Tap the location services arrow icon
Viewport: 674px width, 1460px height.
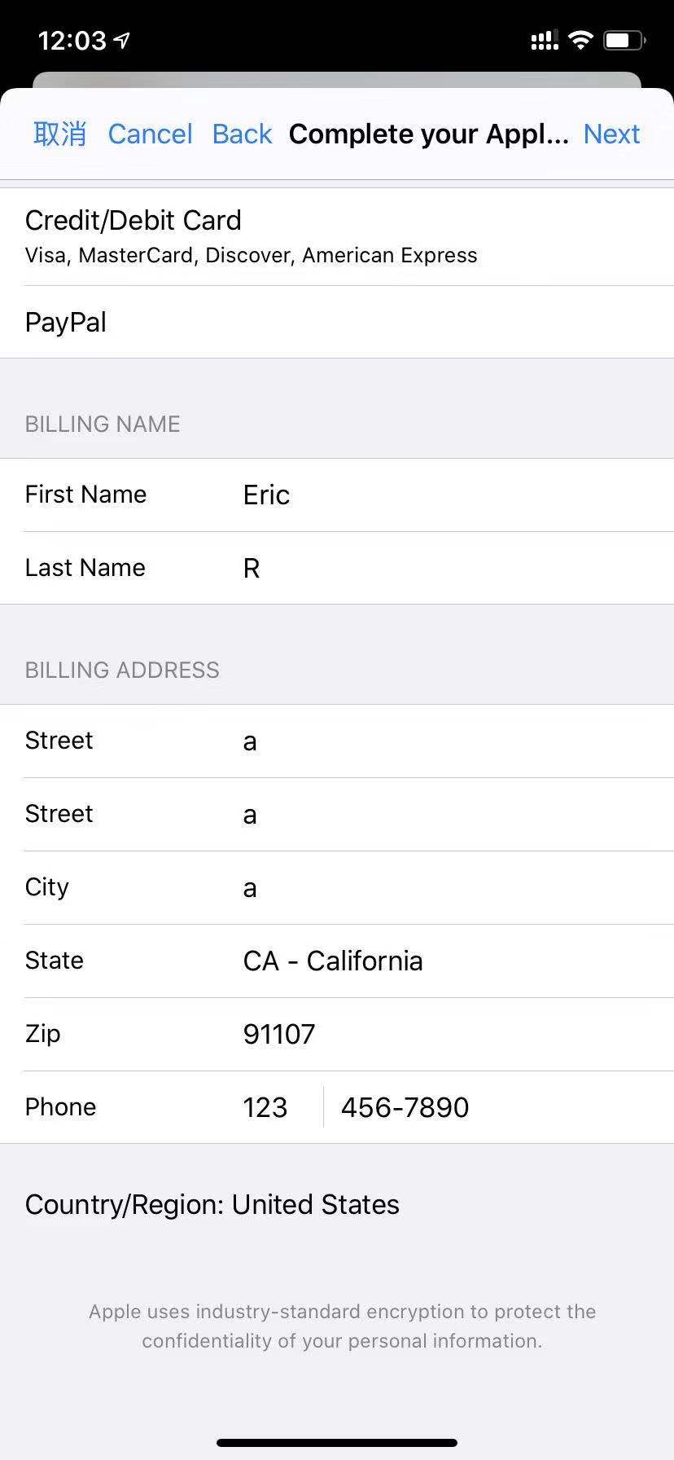click(x=120, y=39)
